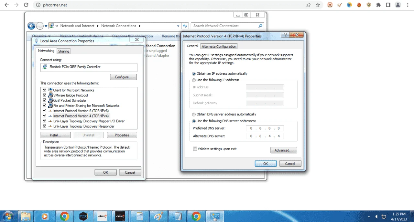Go back in the Network Connections window

[x=31, y=26]
